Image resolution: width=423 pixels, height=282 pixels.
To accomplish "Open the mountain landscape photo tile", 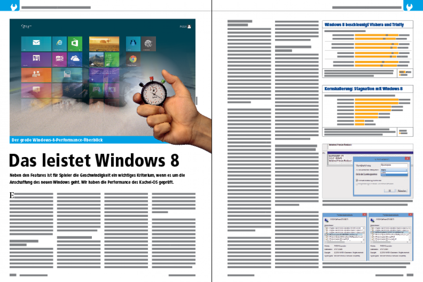I will [96, 60].
